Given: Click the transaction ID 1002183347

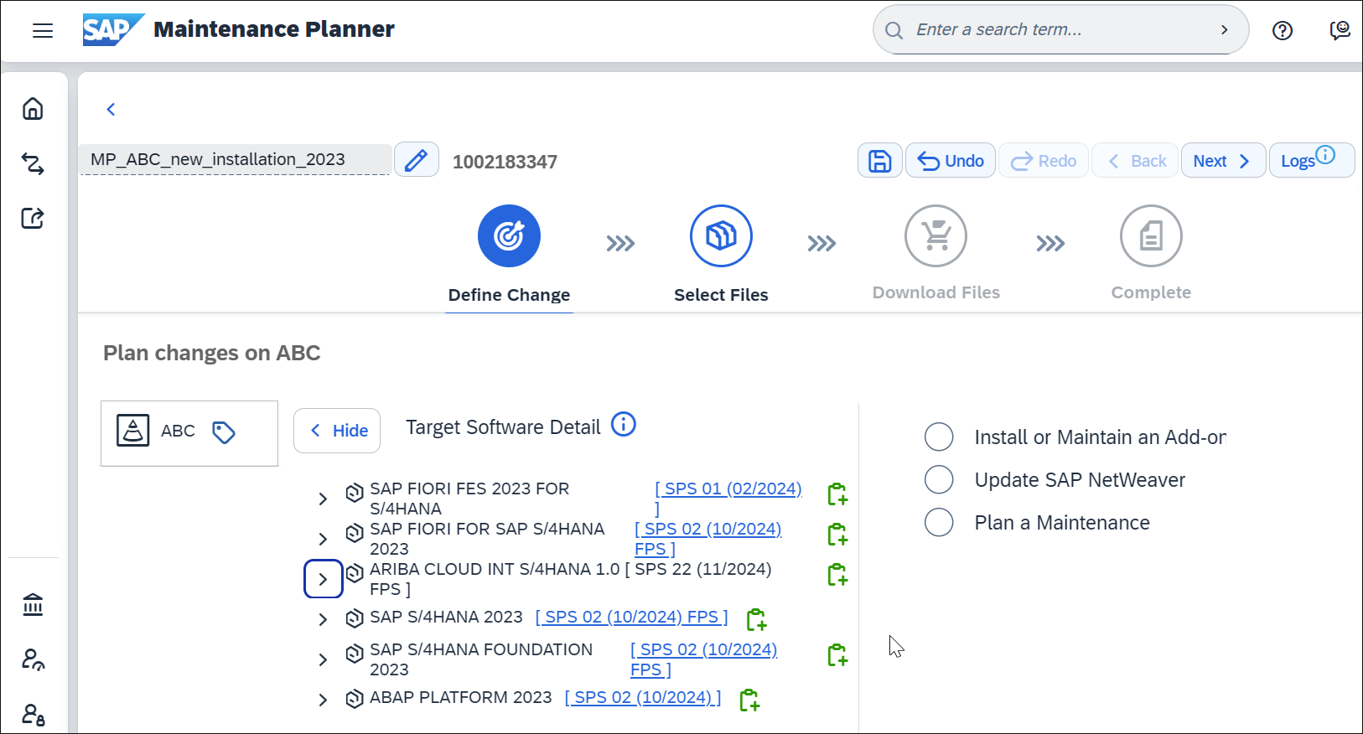Looking at the screenshot, I should [x=505, y=162].
